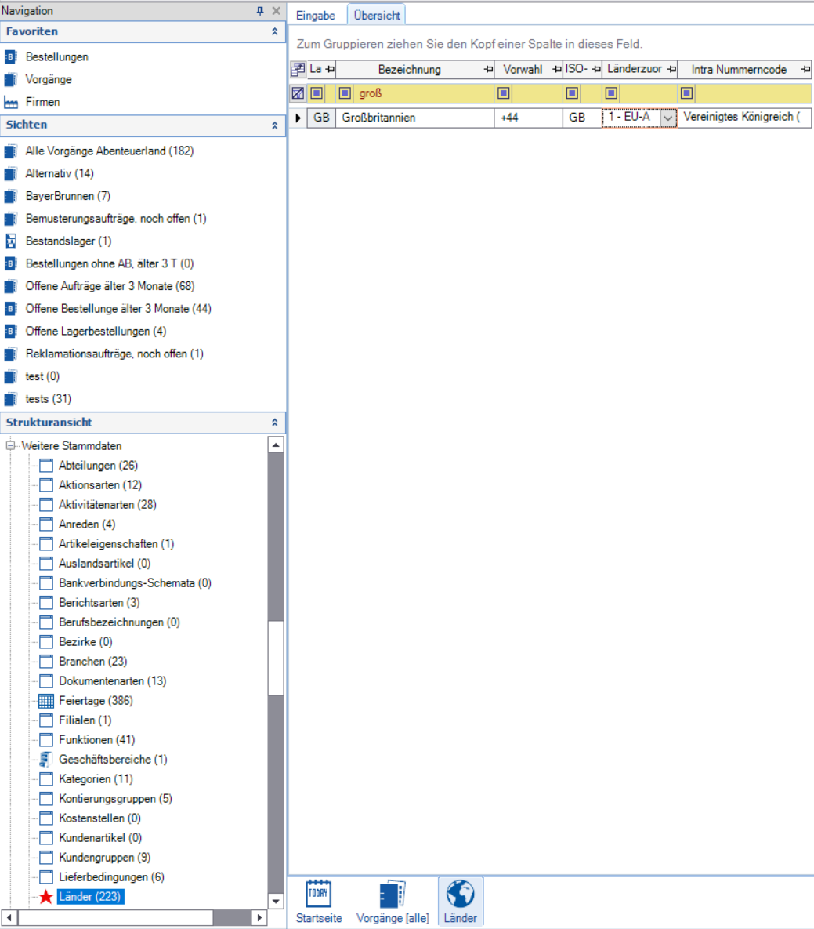Click the Geschäftsbereiche icon in the tree

46,760
